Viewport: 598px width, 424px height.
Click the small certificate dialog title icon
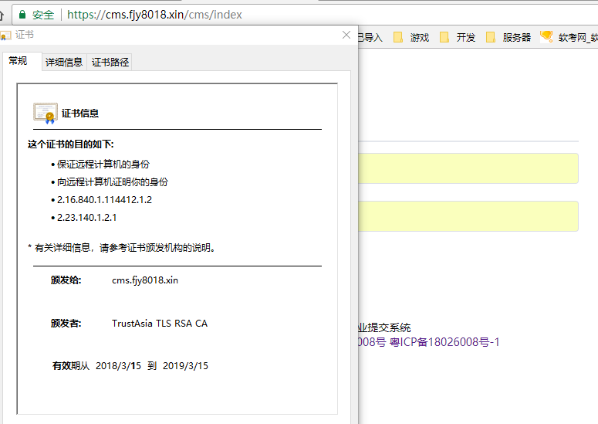coord(5,36)
